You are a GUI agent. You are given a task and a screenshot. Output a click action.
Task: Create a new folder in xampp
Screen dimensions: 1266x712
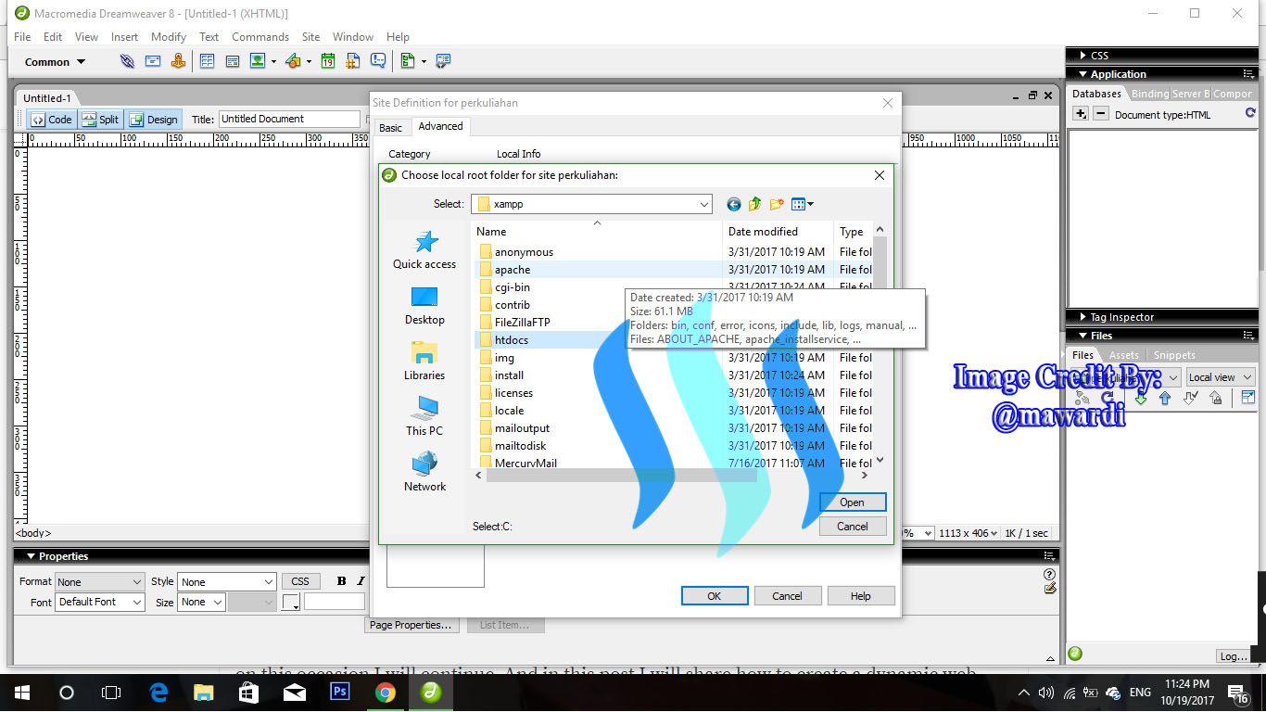(777, 204)
